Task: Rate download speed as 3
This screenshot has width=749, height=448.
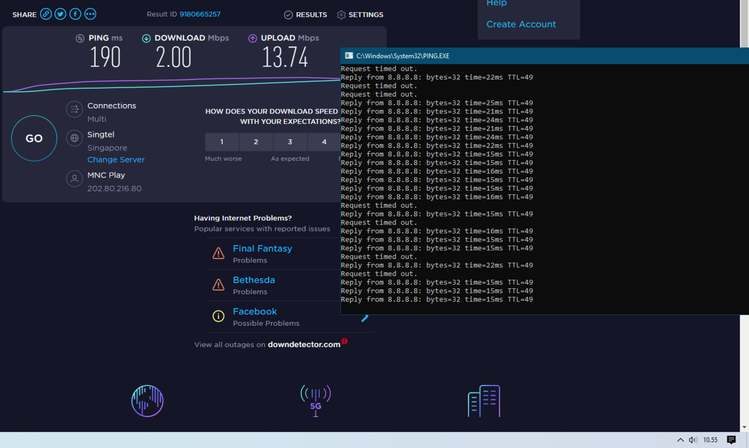Action: (x=290, y=142)
